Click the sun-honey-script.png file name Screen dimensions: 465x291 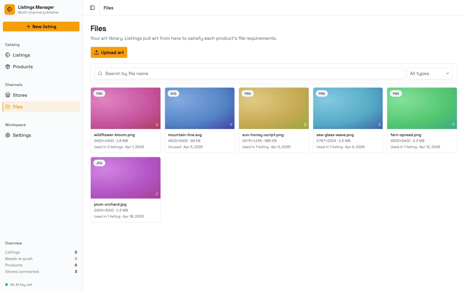(263, 135)
